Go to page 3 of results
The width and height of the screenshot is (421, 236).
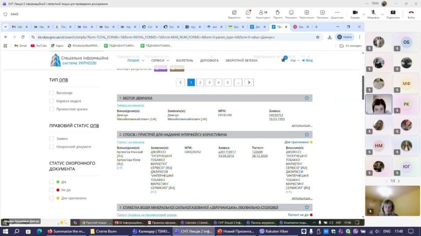click(209, 82)
